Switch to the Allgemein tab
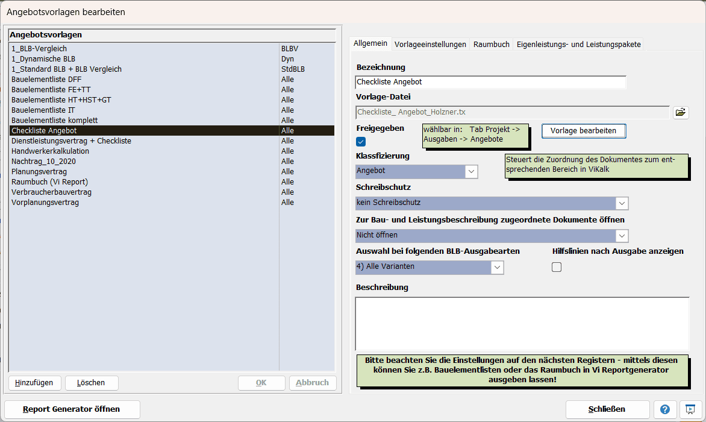 370,43
